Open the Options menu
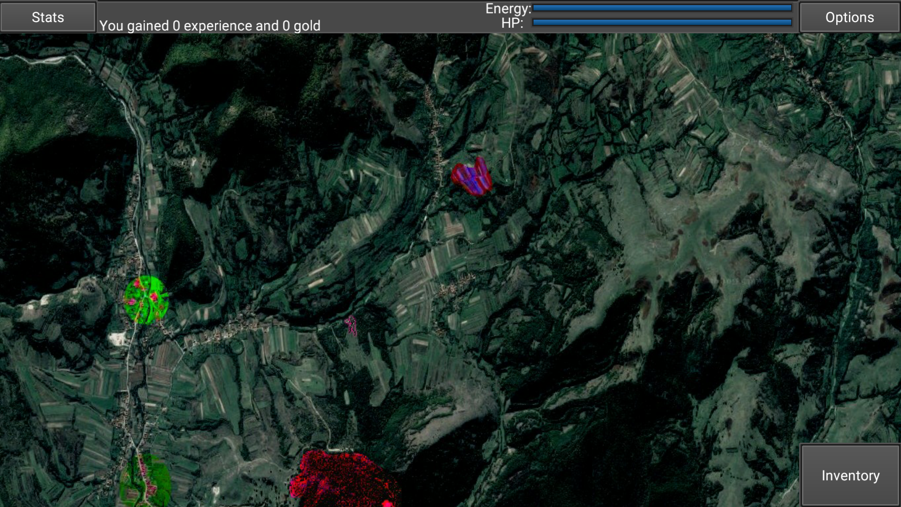Screen dimensions: 901x507 coord(849,17)
